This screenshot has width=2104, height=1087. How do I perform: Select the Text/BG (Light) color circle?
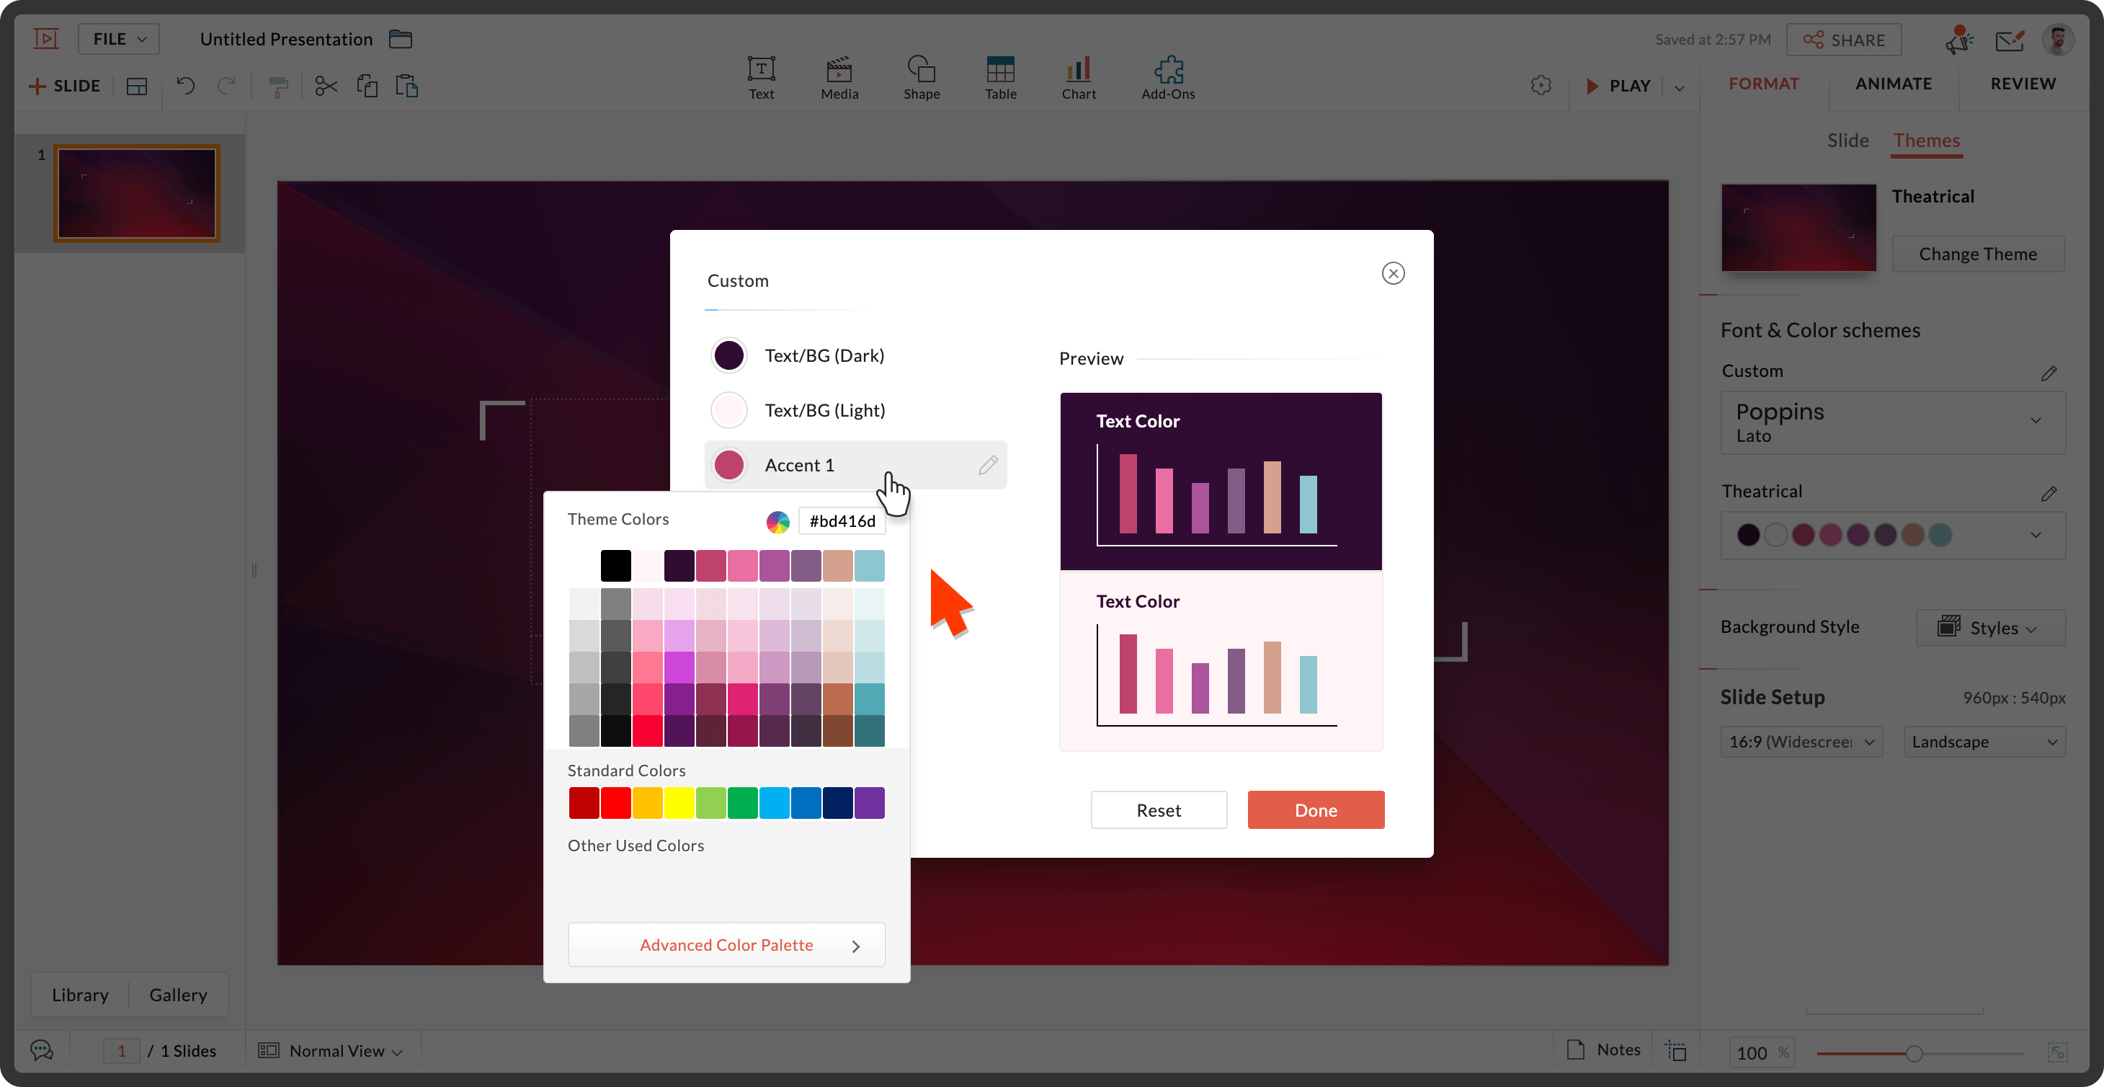728,410
